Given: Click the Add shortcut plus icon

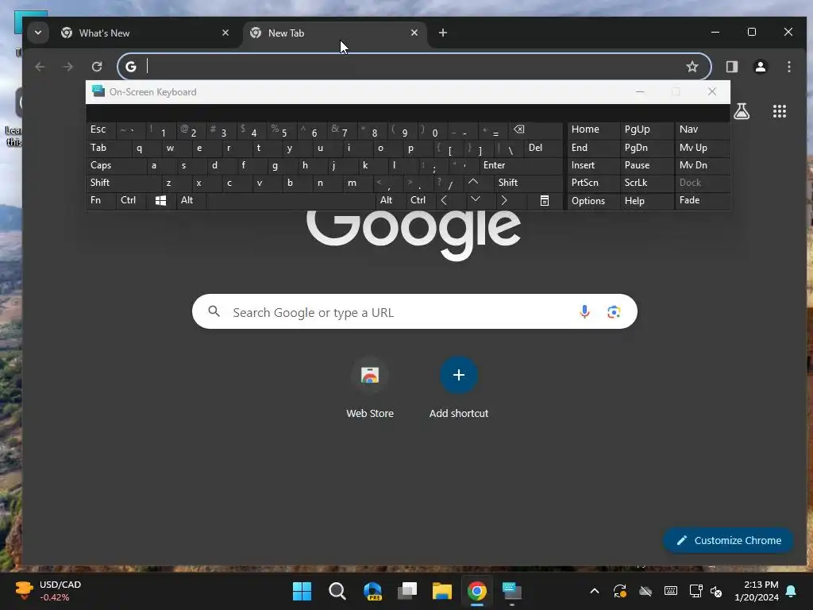Looking at the screenshot, I should 458,375.
